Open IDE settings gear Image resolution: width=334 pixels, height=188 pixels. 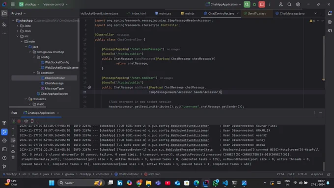(x=298, y=4)
